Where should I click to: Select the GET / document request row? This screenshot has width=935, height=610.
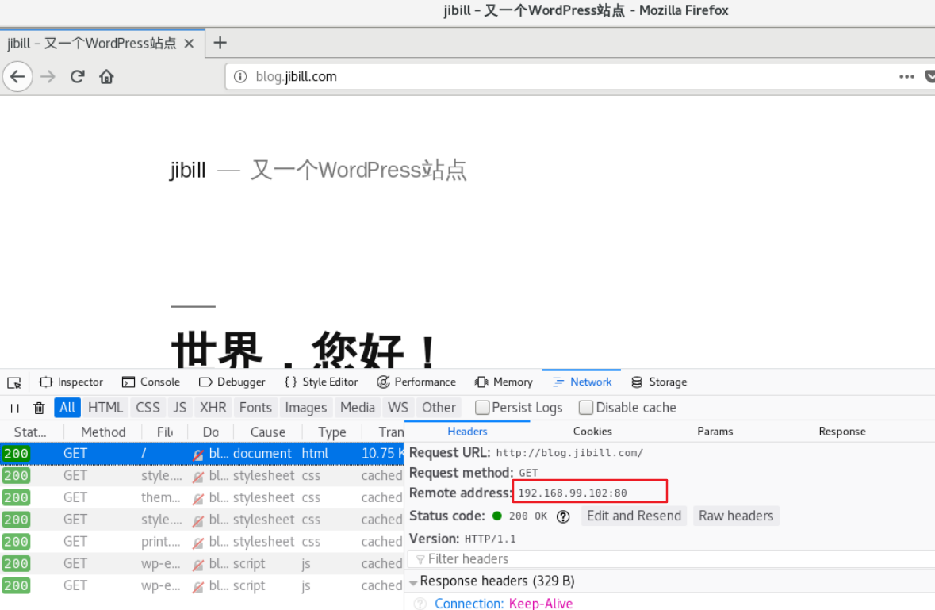pyautogui.click(x=202, y=454)
